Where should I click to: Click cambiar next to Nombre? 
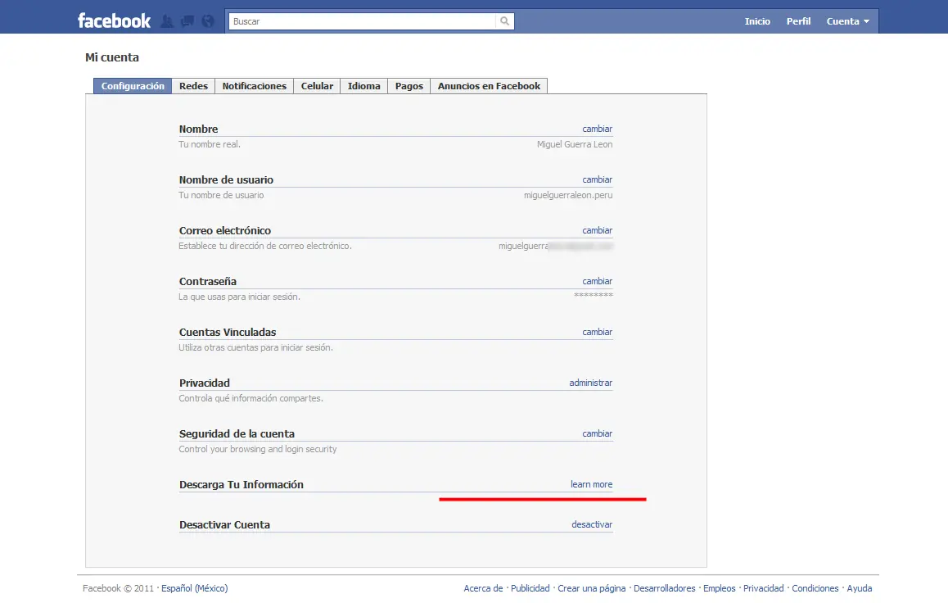click(598, 129)
